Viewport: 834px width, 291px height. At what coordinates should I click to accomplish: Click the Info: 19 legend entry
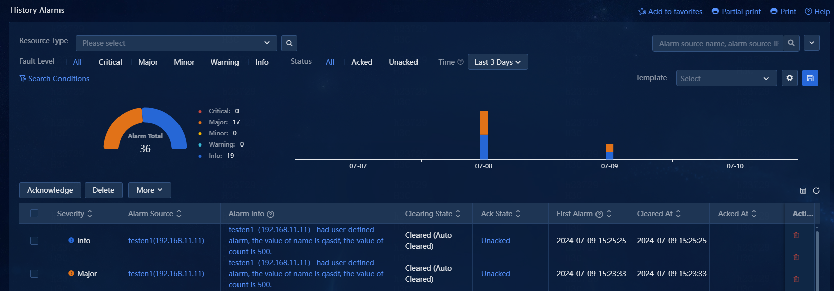point(216,156)
